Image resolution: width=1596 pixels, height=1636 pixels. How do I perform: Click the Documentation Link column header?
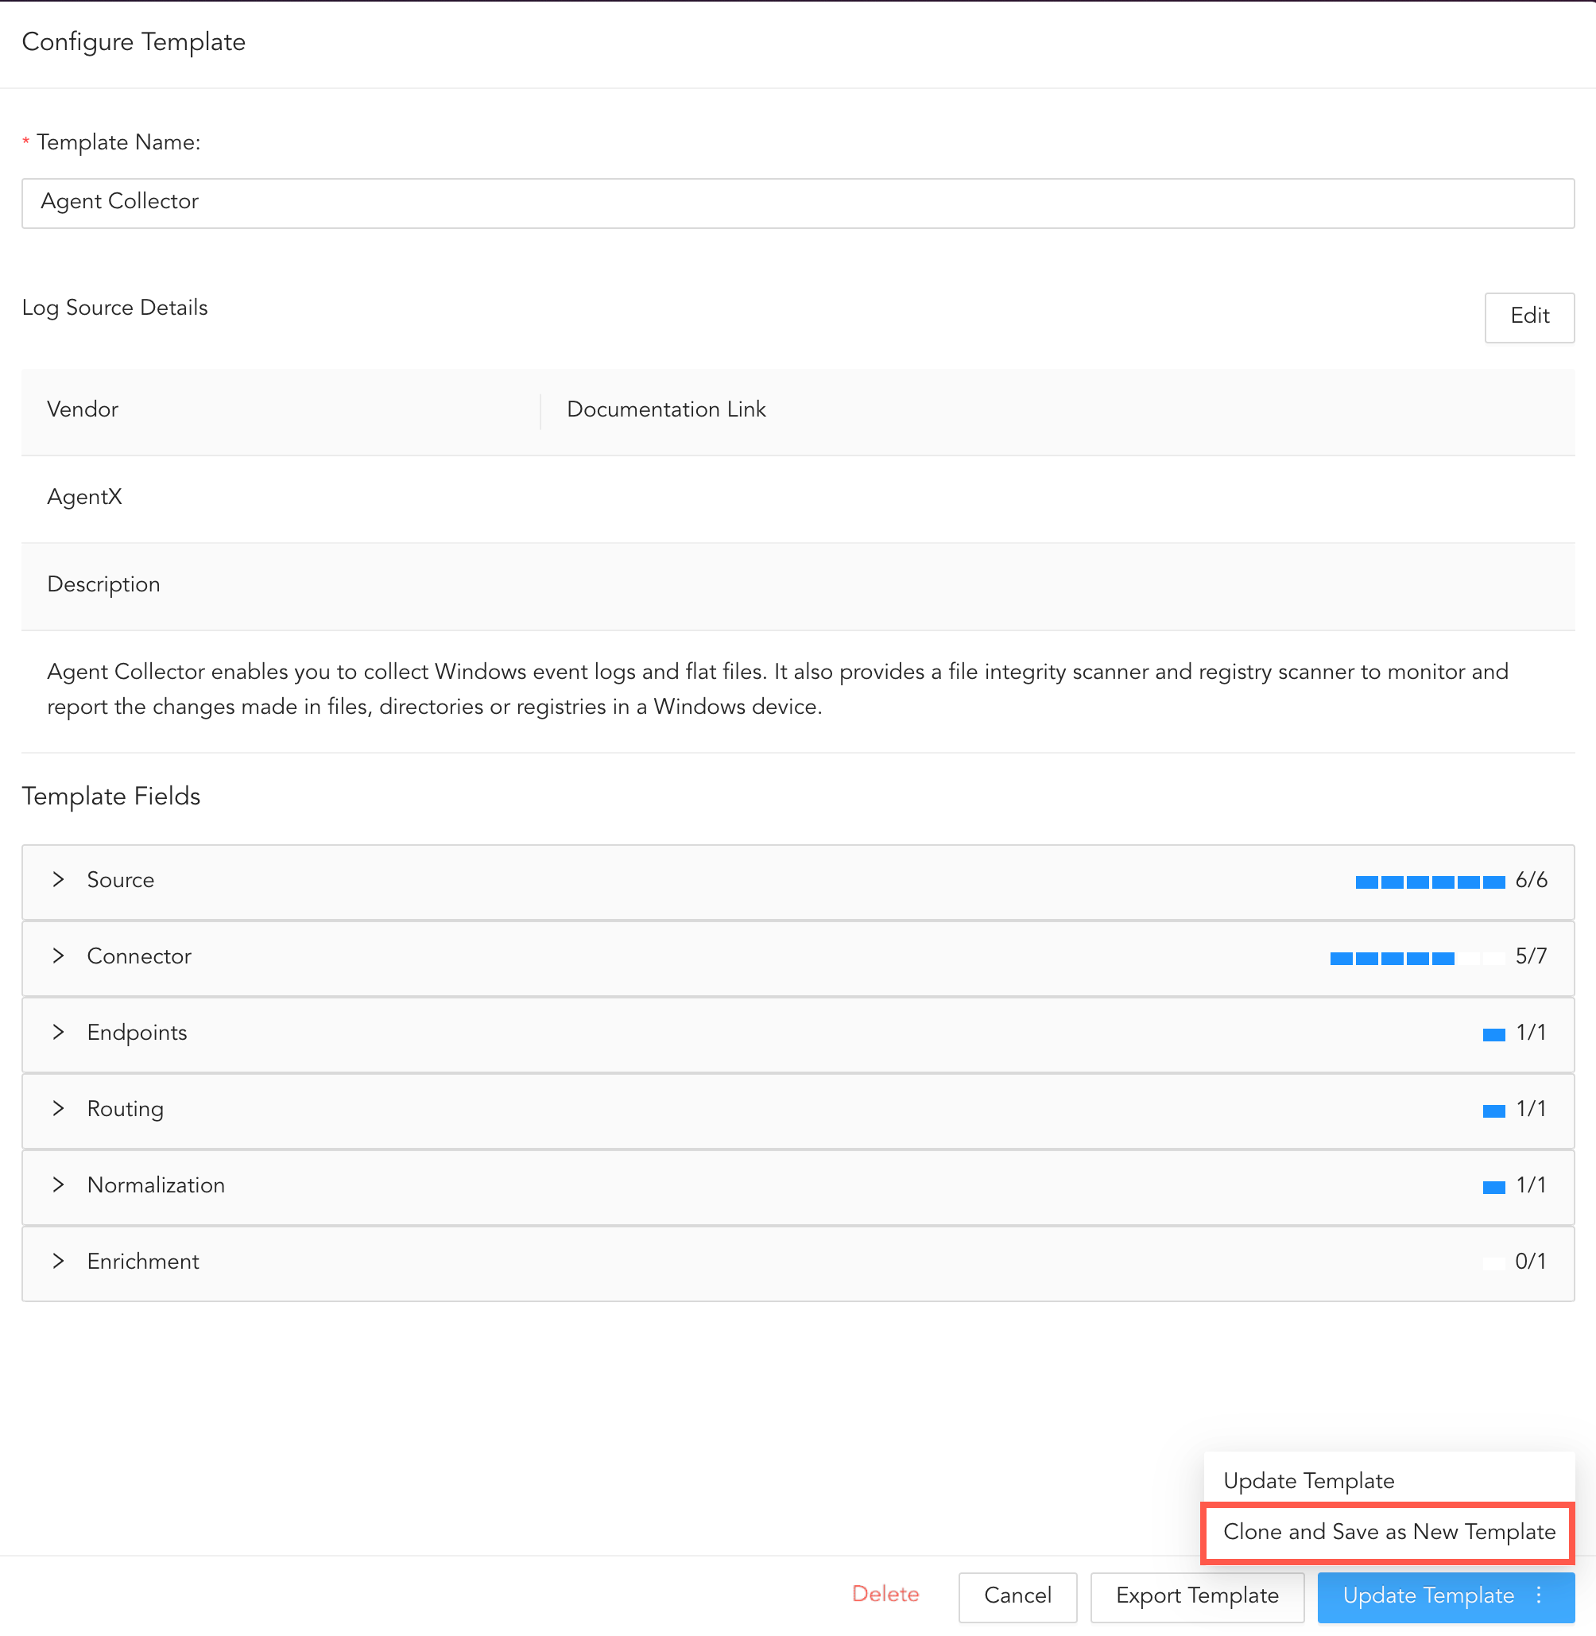(x=665, y=409)
